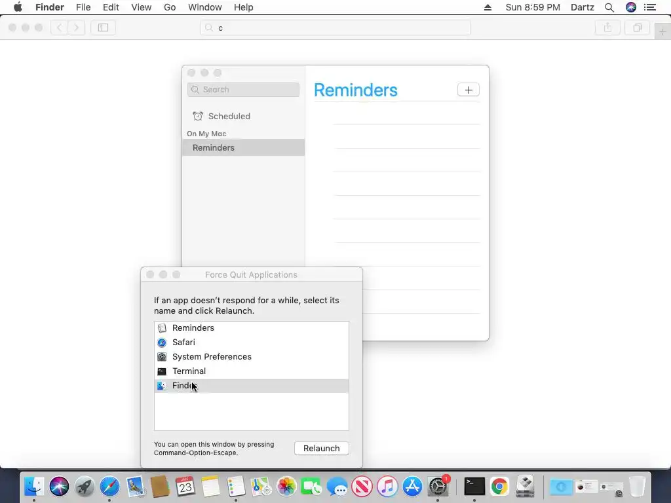Click first minimized window thumbnail in dock
Image resolution: width=671 pixels, height=503 pixels.
[x=586, y=487]
